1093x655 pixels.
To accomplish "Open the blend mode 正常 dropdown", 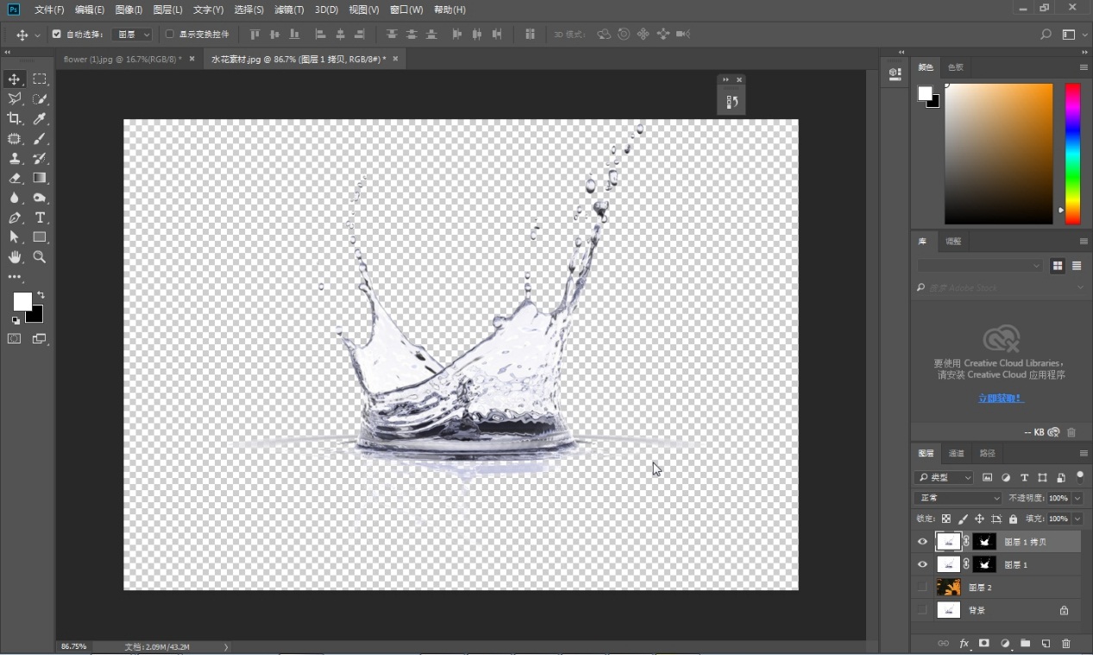I will pos(958,498).
